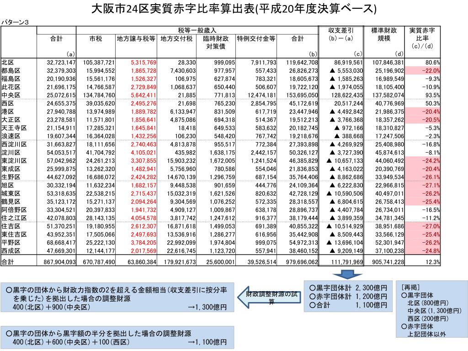Click red value 5,315,769
This screenshot has width=468, height=351.
(144, 62)
